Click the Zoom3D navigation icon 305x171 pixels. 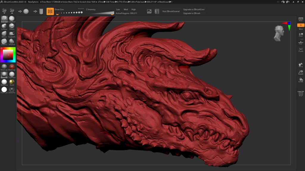click(301, 72)
